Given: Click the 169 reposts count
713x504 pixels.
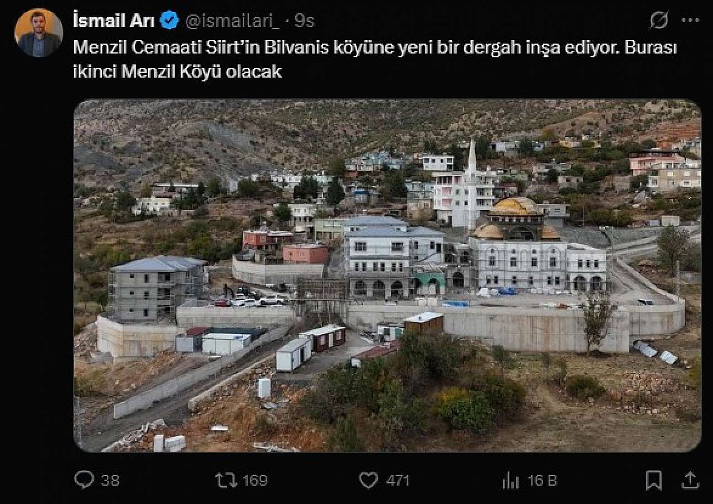Looking at the screenshot, I should coord(255,481).
